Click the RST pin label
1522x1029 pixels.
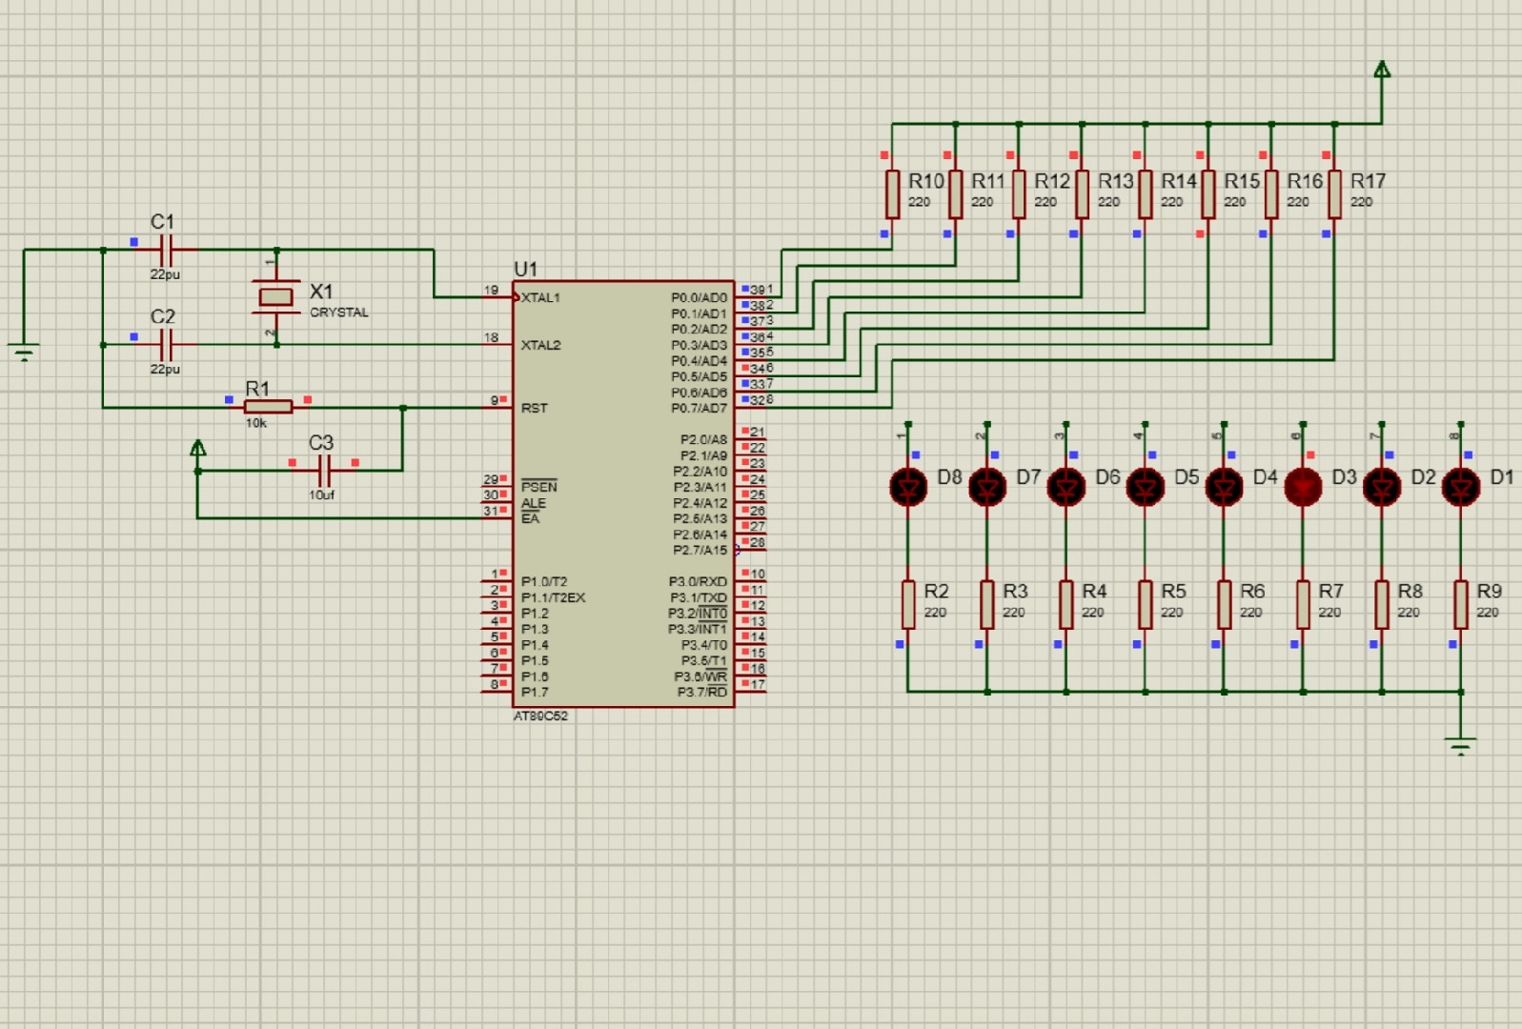point(534,408)
